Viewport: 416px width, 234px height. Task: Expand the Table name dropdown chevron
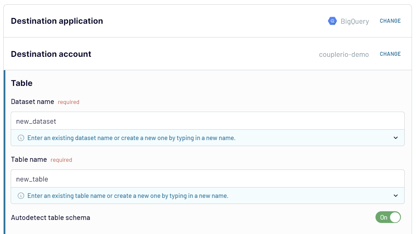click(x=396, y=196)
